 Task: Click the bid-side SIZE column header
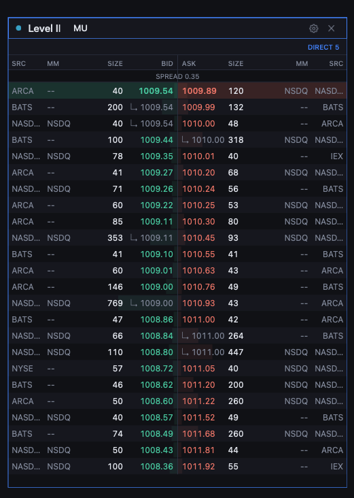115,63
